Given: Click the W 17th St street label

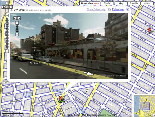Looking at the screenshot, I should click(145, 32).
